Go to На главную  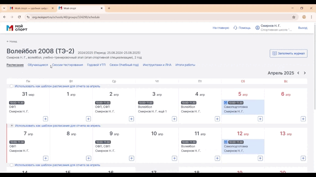[x=221, y=28]
